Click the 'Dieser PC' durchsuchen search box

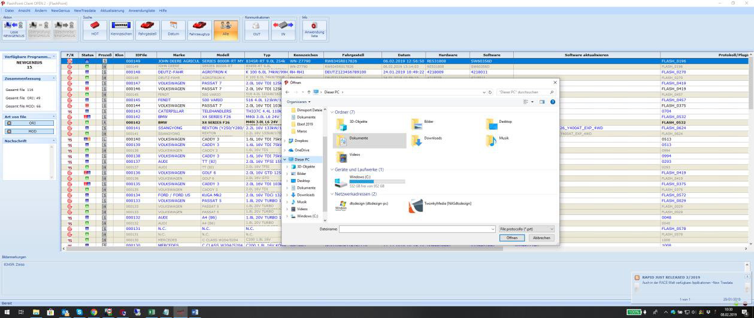526,92
